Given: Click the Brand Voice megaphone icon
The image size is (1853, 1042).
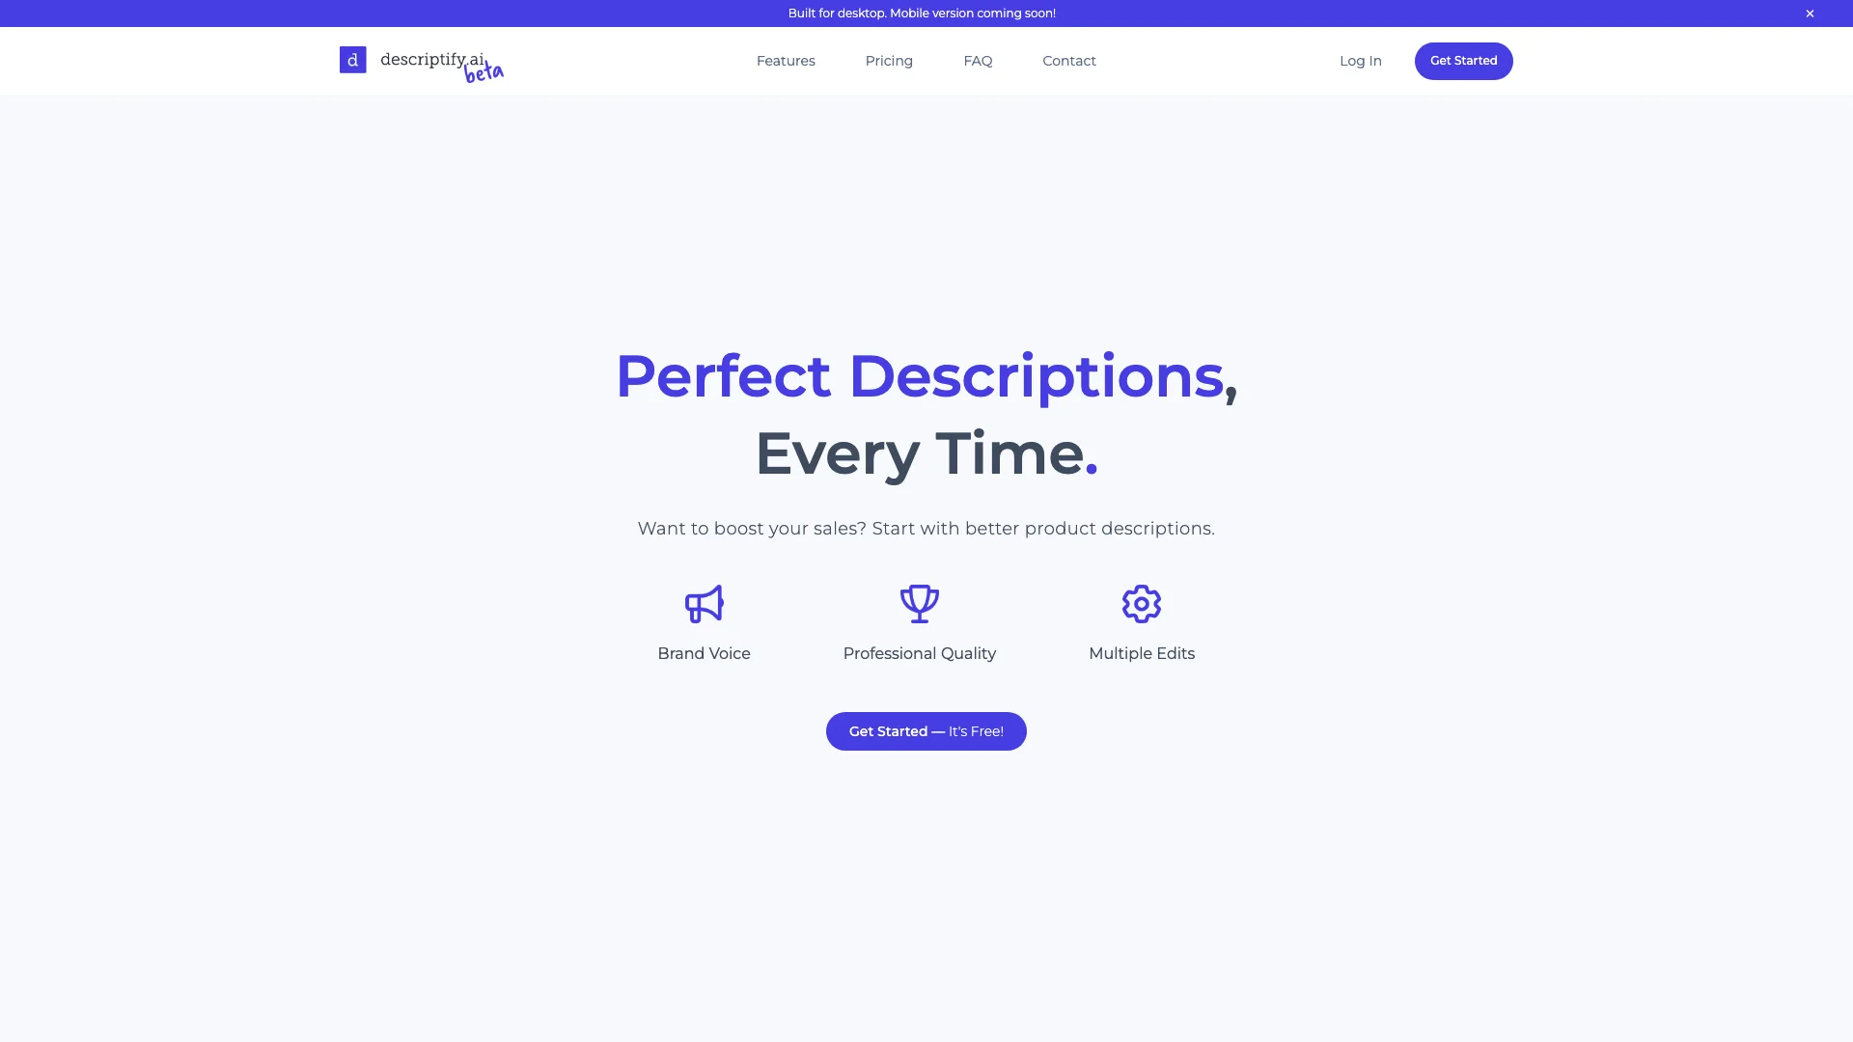Looking at the screenshot, I should 704,603.
